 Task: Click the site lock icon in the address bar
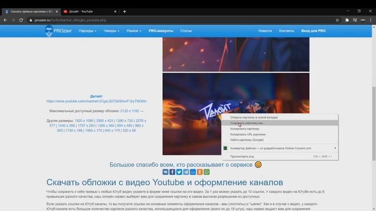[x=31, y=21]
